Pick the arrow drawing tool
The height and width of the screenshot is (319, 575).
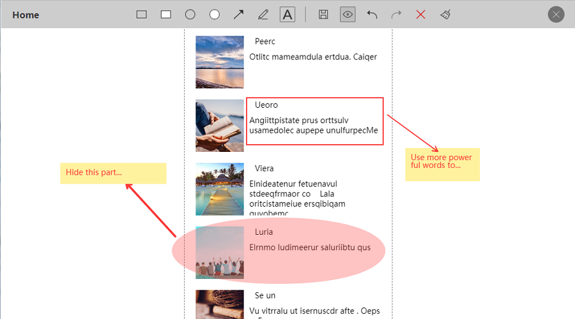point(239,15)
